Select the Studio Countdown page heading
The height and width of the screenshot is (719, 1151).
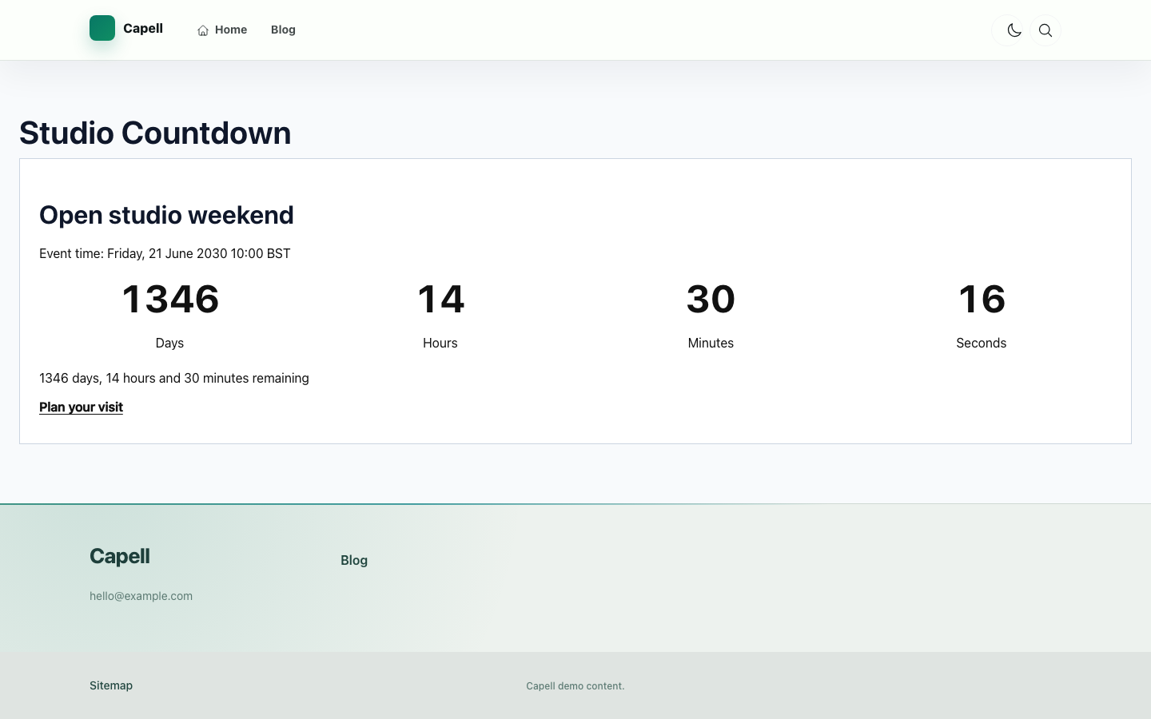155,133
